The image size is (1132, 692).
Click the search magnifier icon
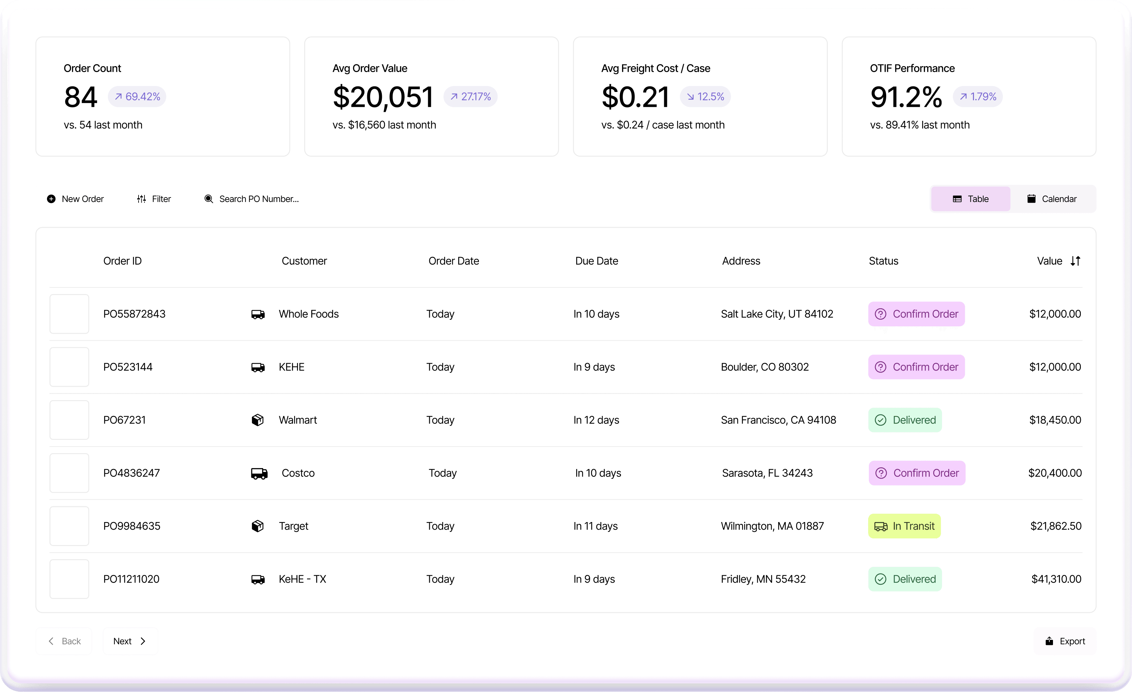pos(209,199)
